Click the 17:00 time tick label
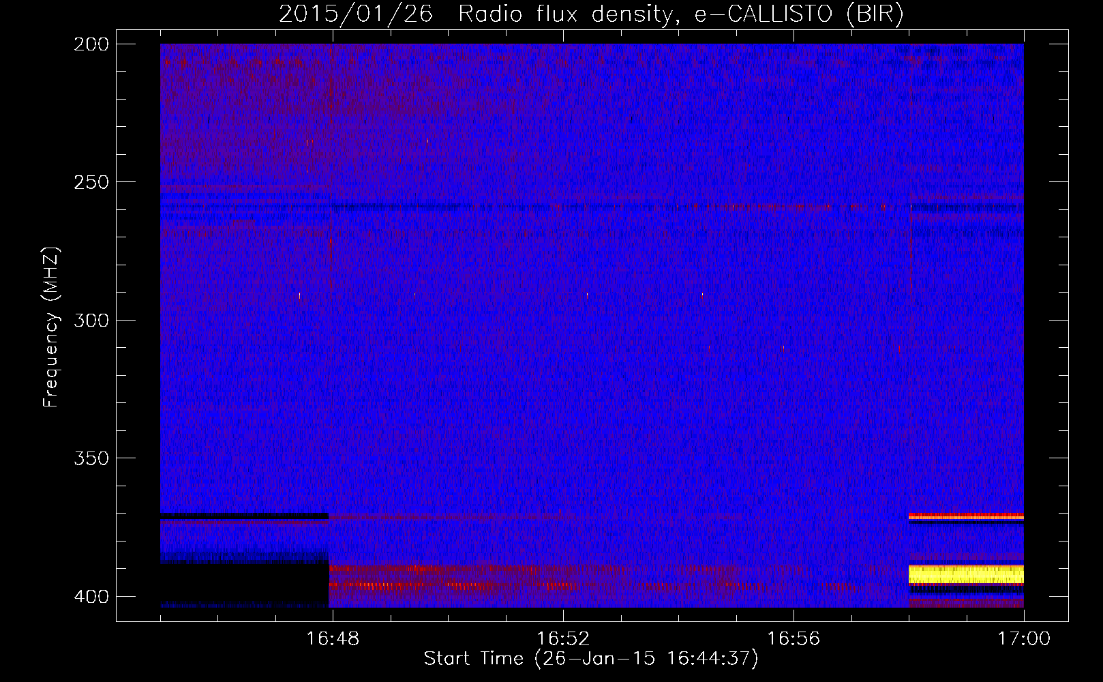The image size is (1103, 682). point(1024,638)
